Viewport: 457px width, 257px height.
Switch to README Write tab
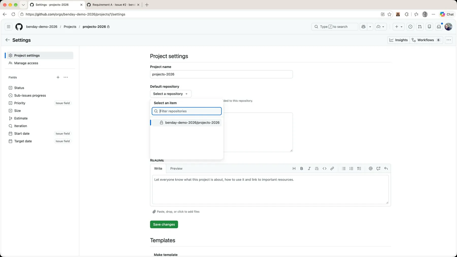tap(158, 168)
